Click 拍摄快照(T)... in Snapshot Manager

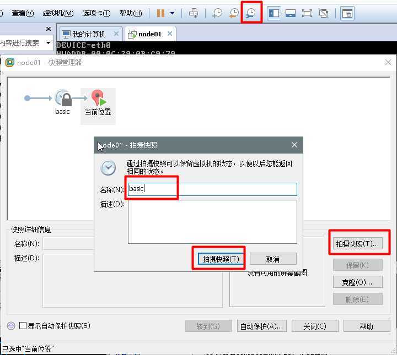357,244
